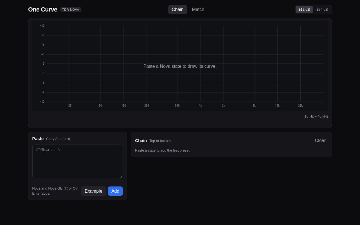Viewport: 360px width, 225px height.
Task: Click 'Paste a state to add the first preset'
Action: (x=163, y=150)
